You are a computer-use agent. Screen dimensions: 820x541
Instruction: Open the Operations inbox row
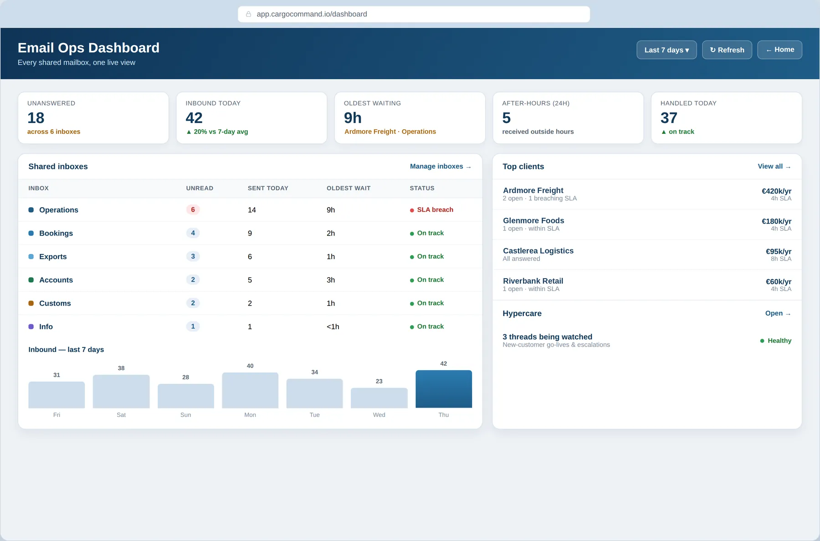pyautogui.click(x=250, y=210)
